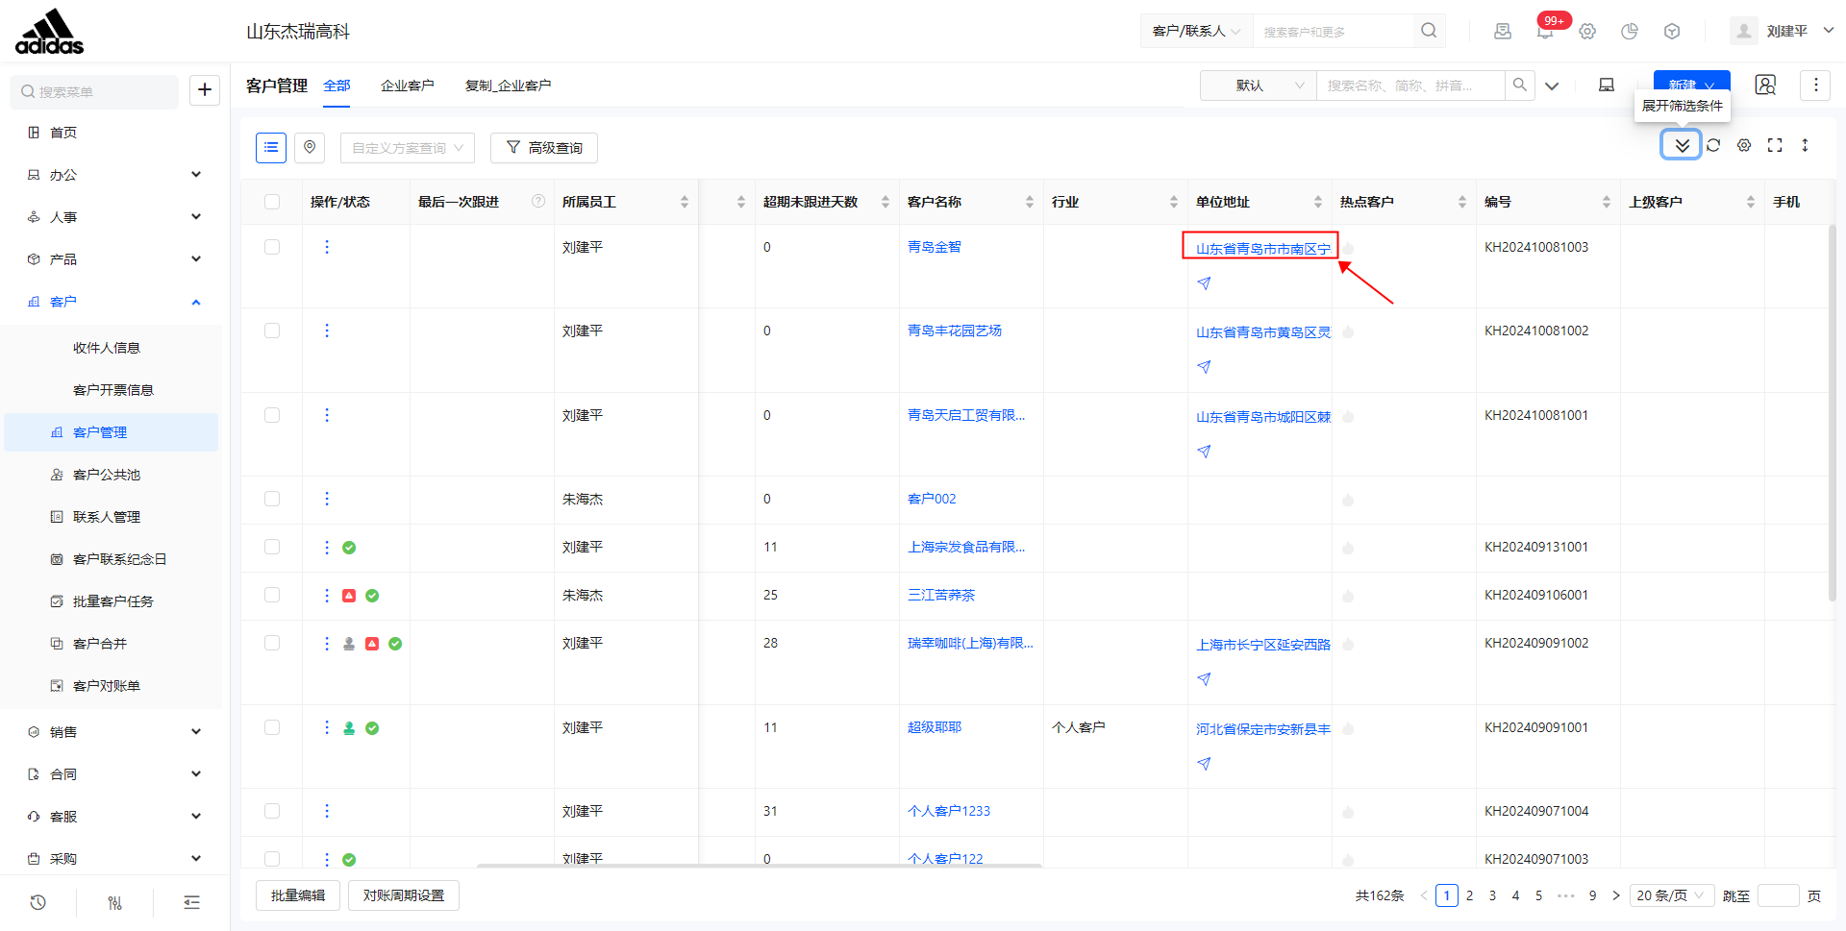Open the 20 条/页 page size dropdown
This screenshot has width=1846, height=931.
pos(1672,895)
